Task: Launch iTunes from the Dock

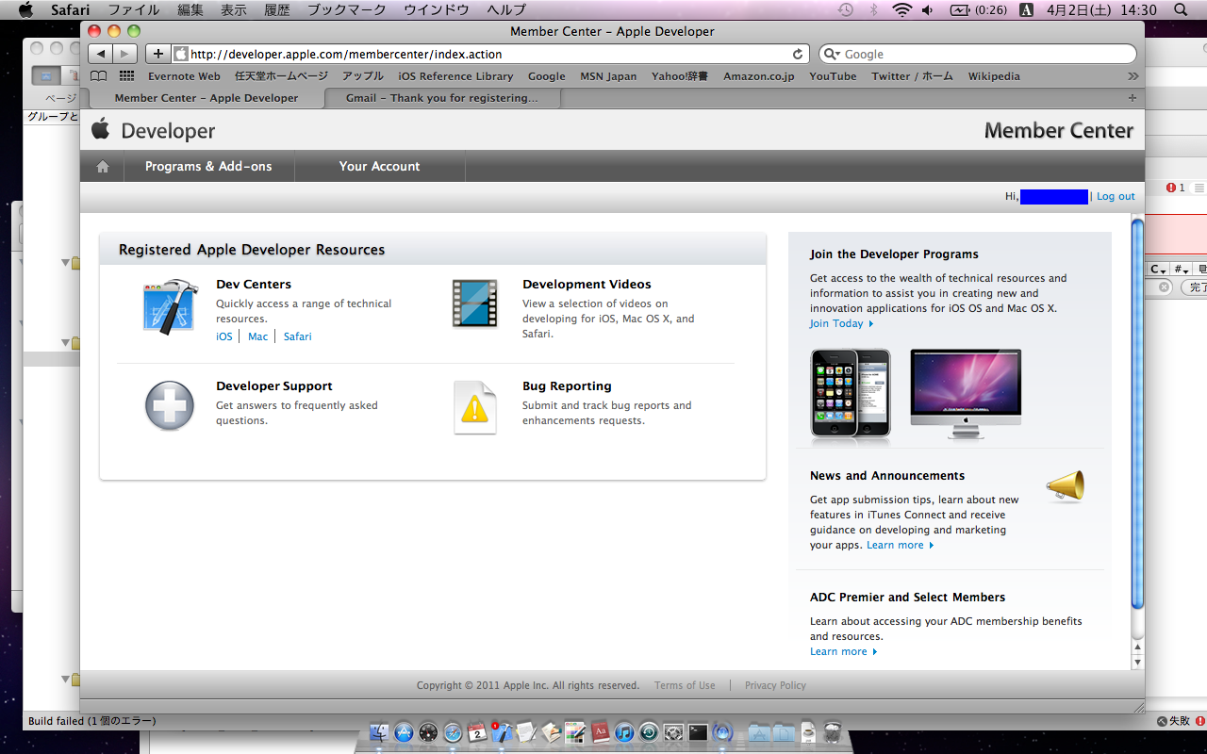Action: (x=624, y=732)
